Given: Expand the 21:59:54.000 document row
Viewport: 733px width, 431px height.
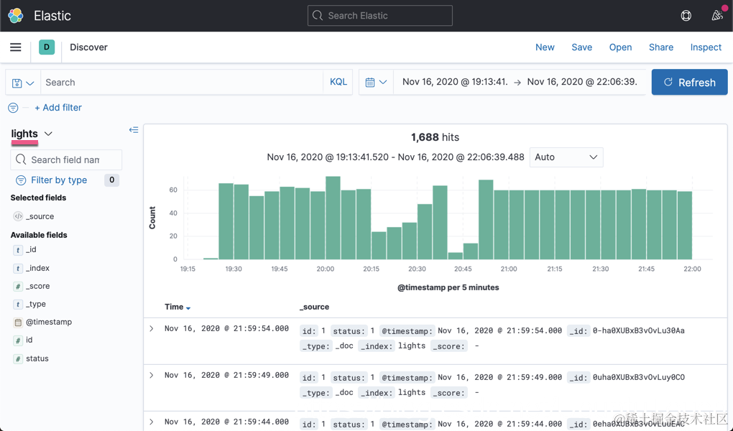Looking at the screenshot, I should pyautogui.click(x=152, y=328).
